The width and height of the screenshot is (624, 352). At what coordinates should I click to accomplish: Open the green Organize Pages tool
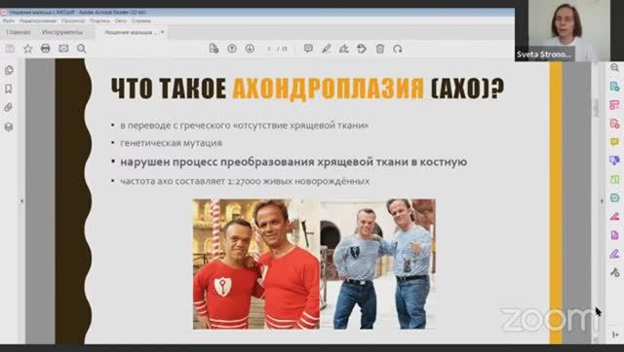point(614,179)
